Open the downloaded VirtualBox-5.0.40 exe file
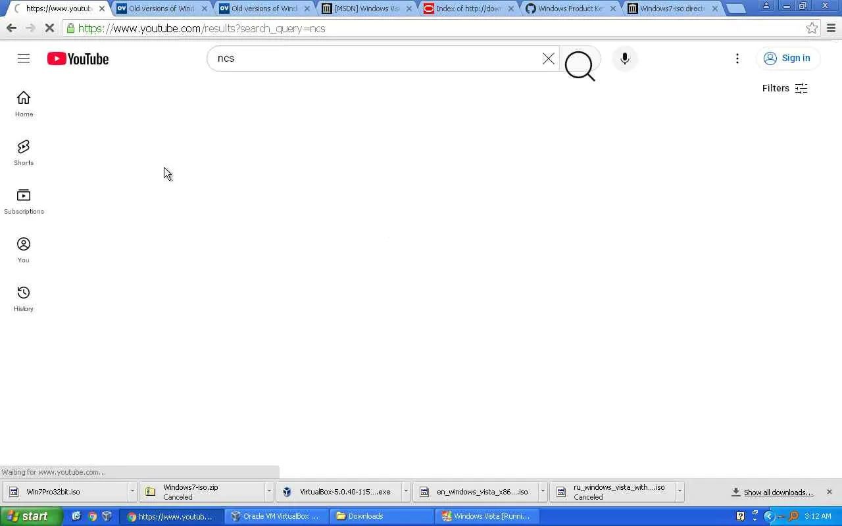Viewport: 842px width, 526px height. pyautogui.click(x=339, y=492)
